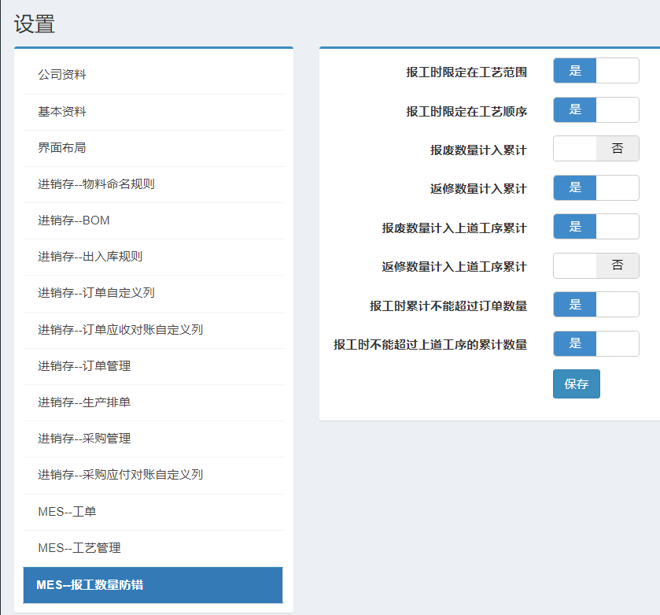Enable 报废数量计入累计 switch
660x615 pixels.
coord(595,149)
